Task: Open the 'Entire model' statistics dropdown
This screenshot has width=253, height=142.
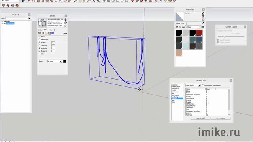Action: tap(193, 86)
